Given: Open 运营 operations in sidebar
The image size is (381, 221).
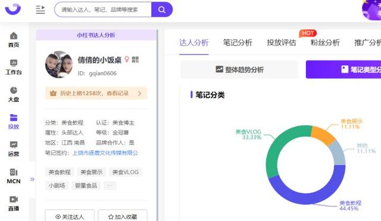Looking at the screenshot, I should click(x=14, y=149).
